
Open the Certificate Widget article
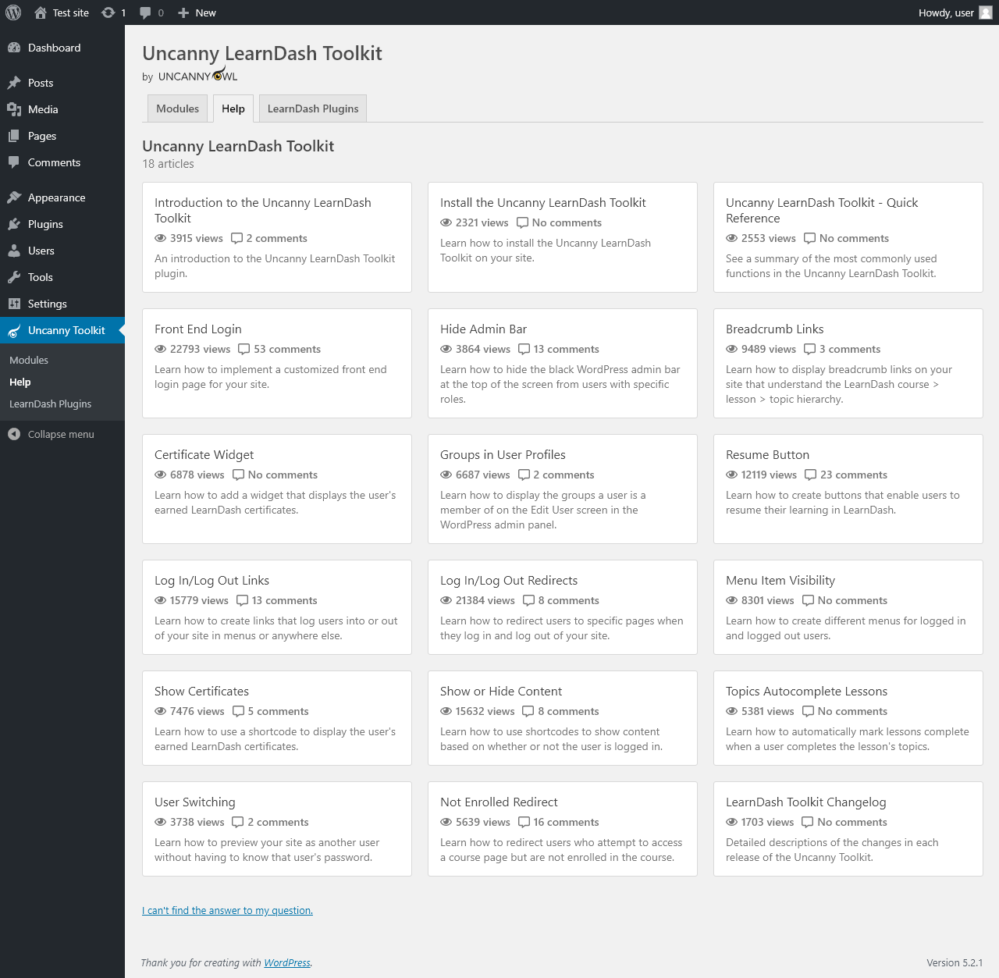[277, 489]
